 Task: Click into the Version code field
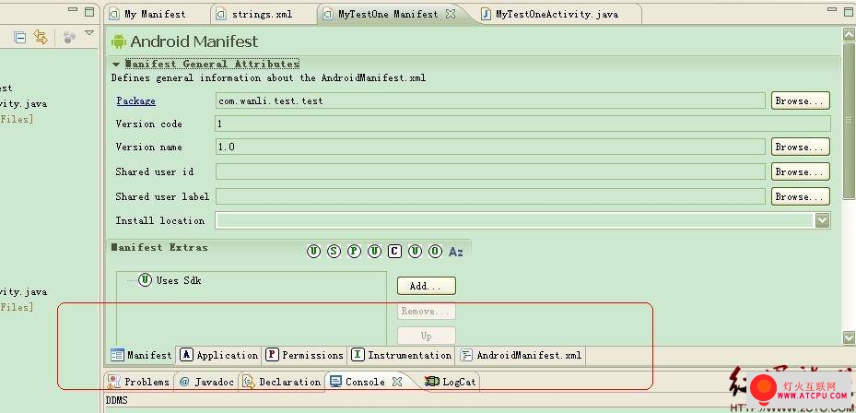(523, 124)
